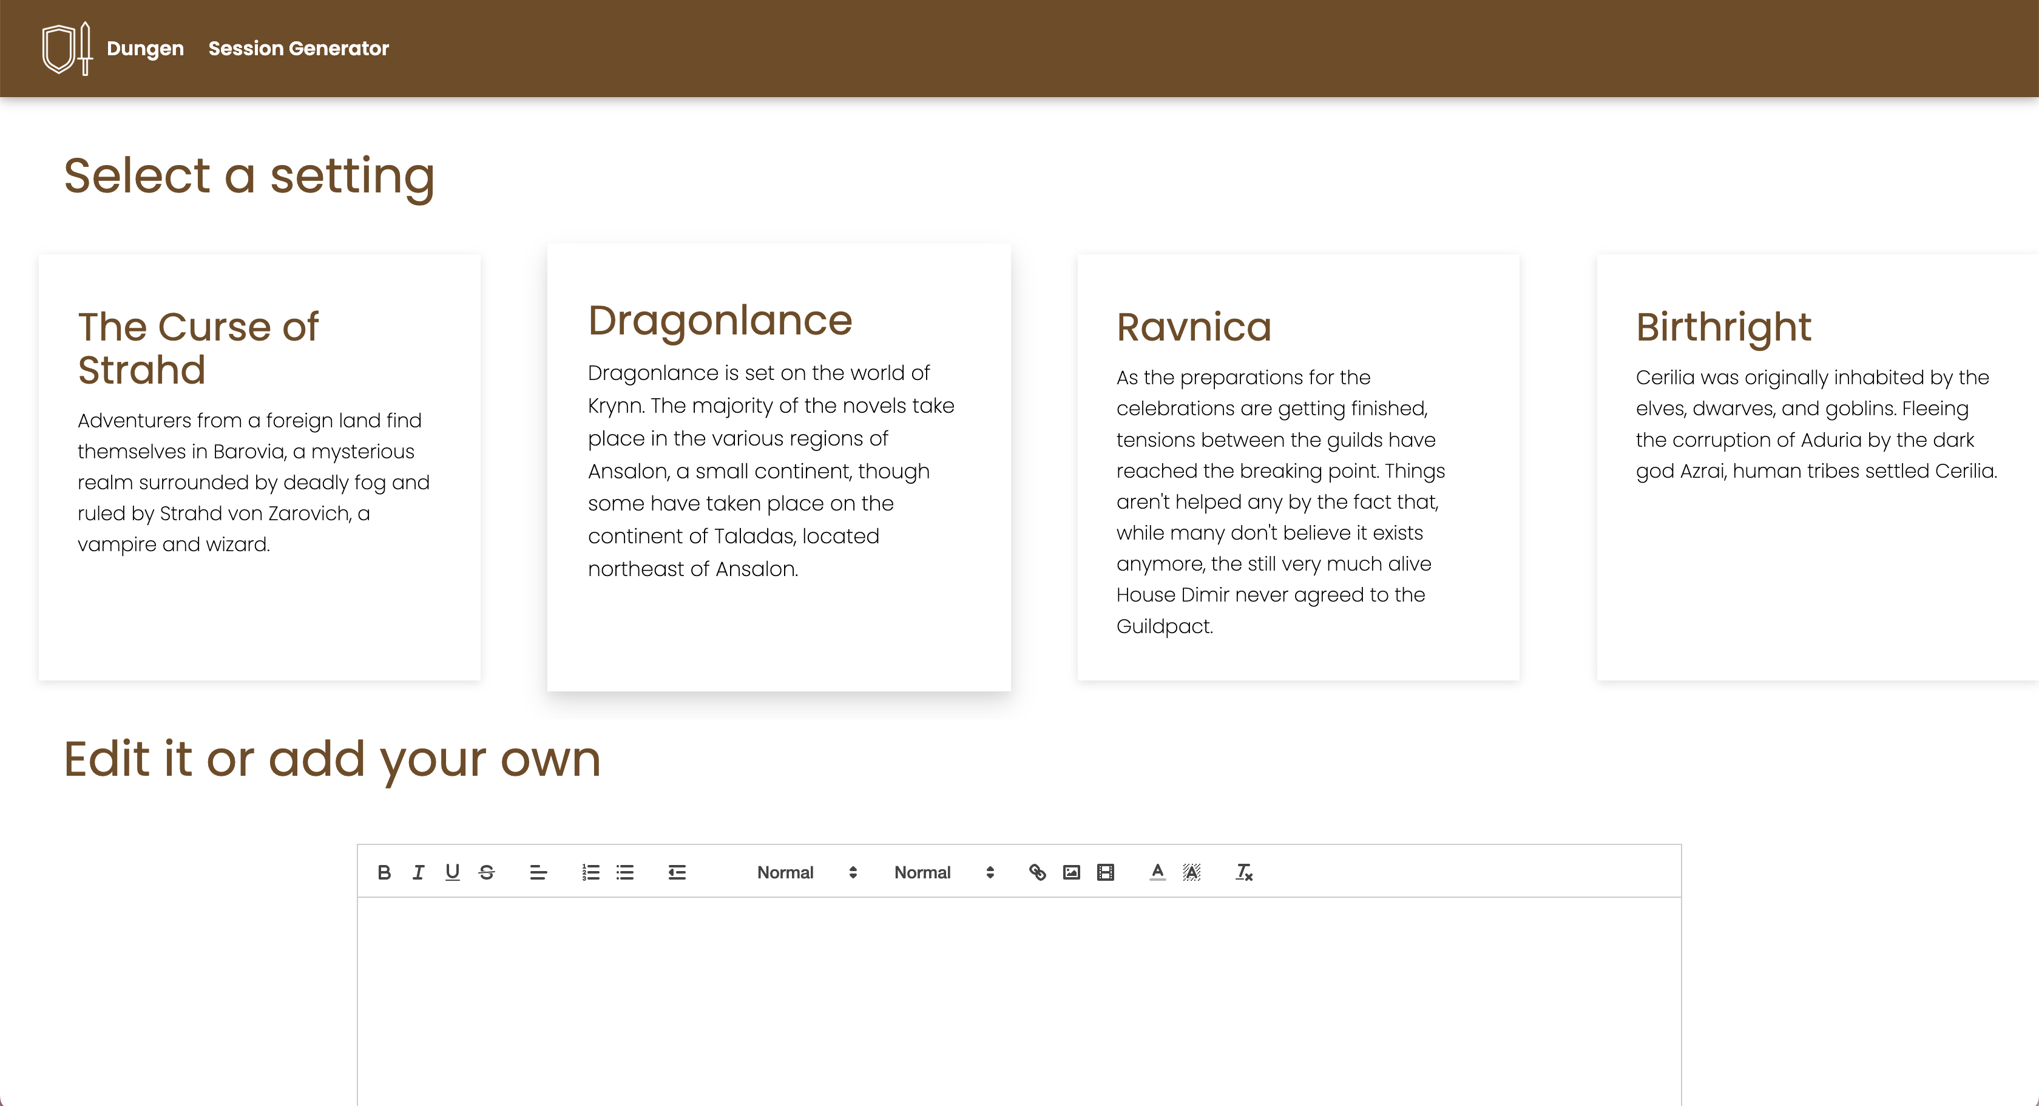
Task: Insert a video via the film icon
Action: tap(1106, 872)
